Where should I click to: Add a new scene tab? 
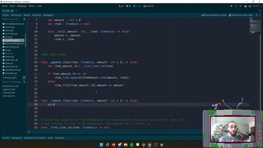click(x=16, y=11)
